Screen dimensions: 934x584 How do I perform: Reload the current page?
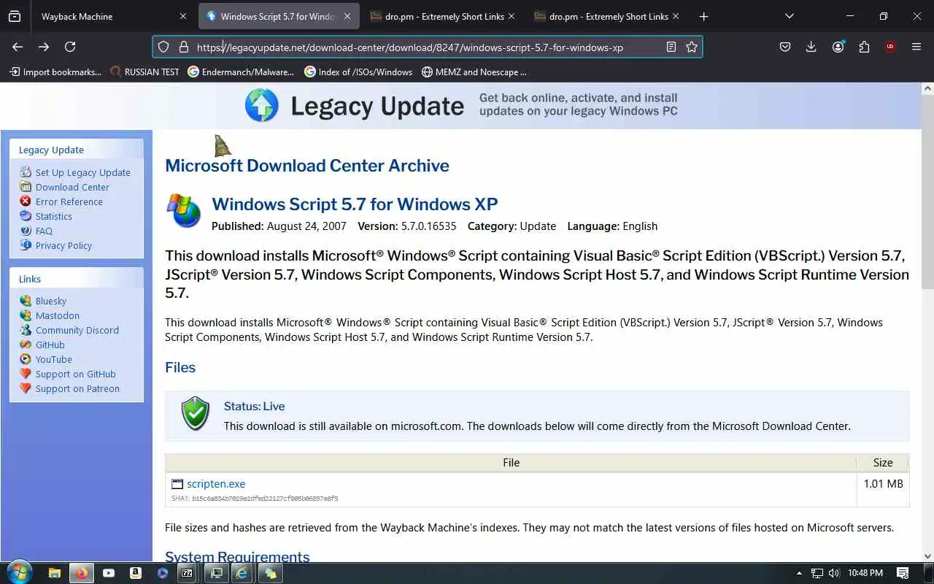pos(70,47)
